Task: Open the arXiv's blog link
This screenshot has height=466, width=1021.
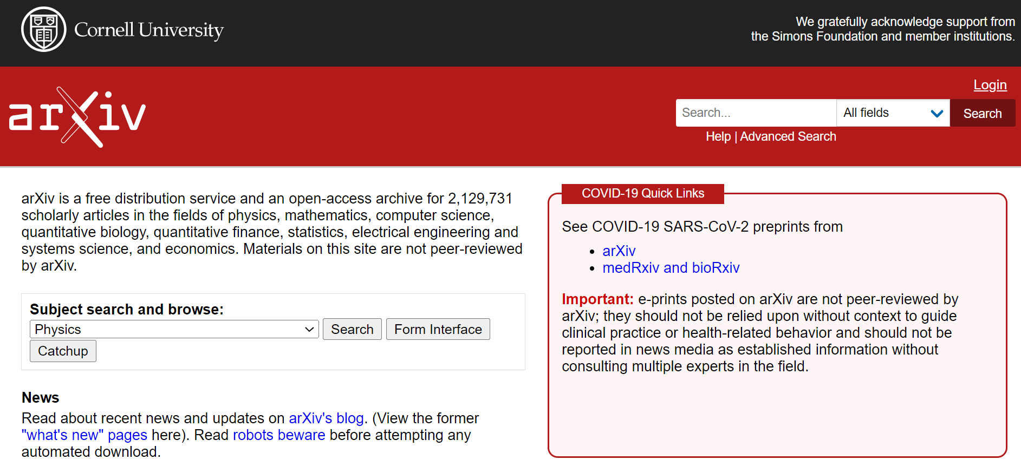Action: [326, 418]
